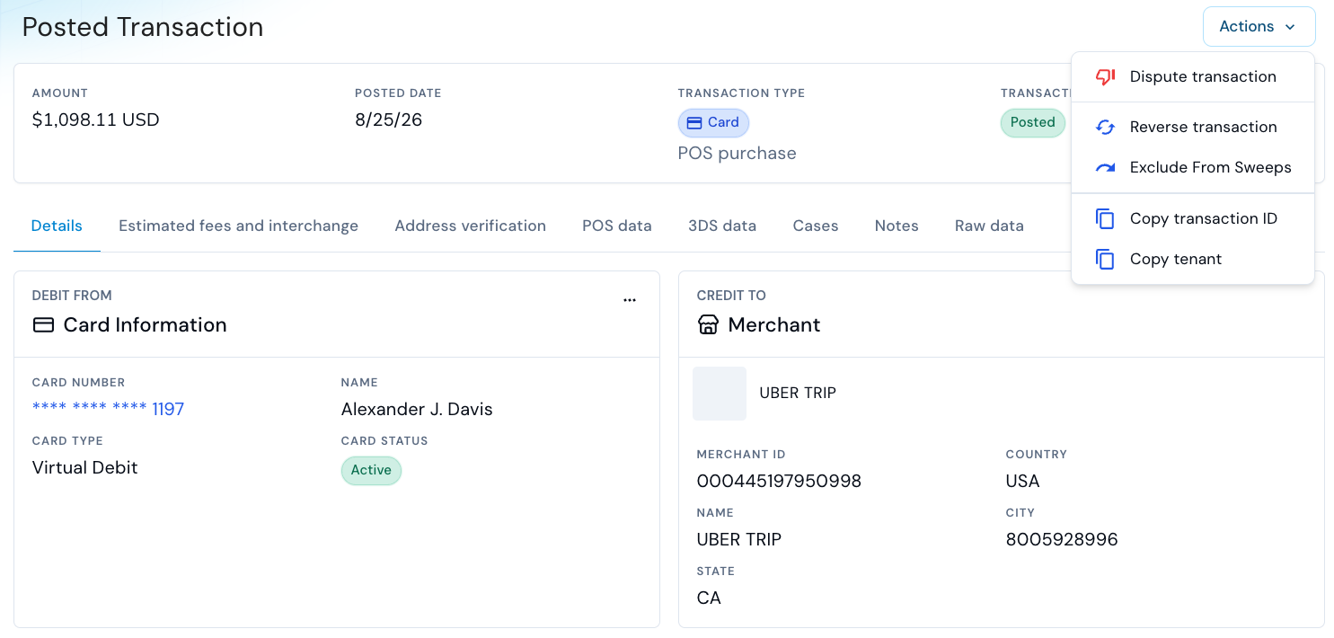
Task: Switch to the Details tab
Action: coord(57,226)
